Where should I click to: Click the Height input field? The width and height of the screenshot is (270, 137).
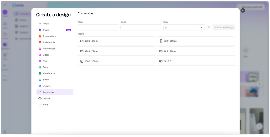(141, 27)
